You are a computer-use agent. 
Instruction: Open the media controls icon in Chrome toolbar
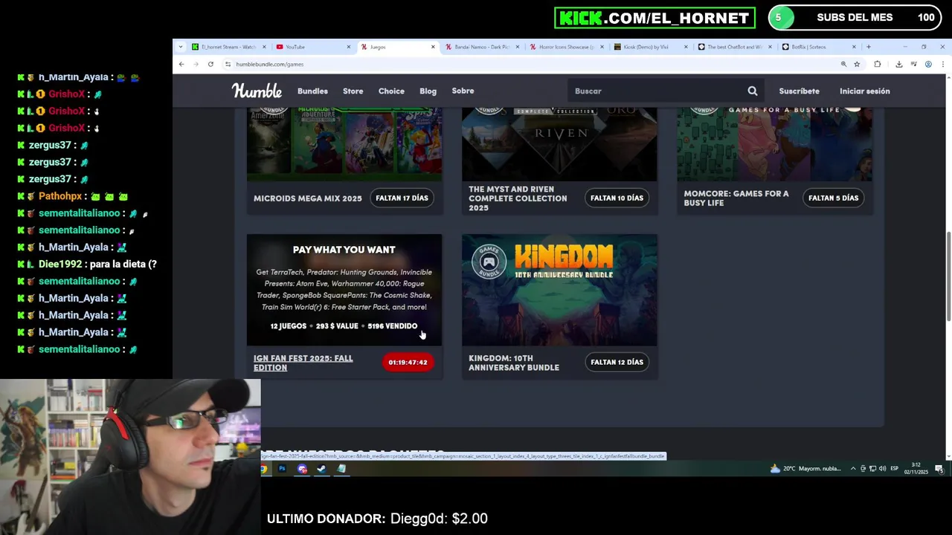[x=913, y=64]
